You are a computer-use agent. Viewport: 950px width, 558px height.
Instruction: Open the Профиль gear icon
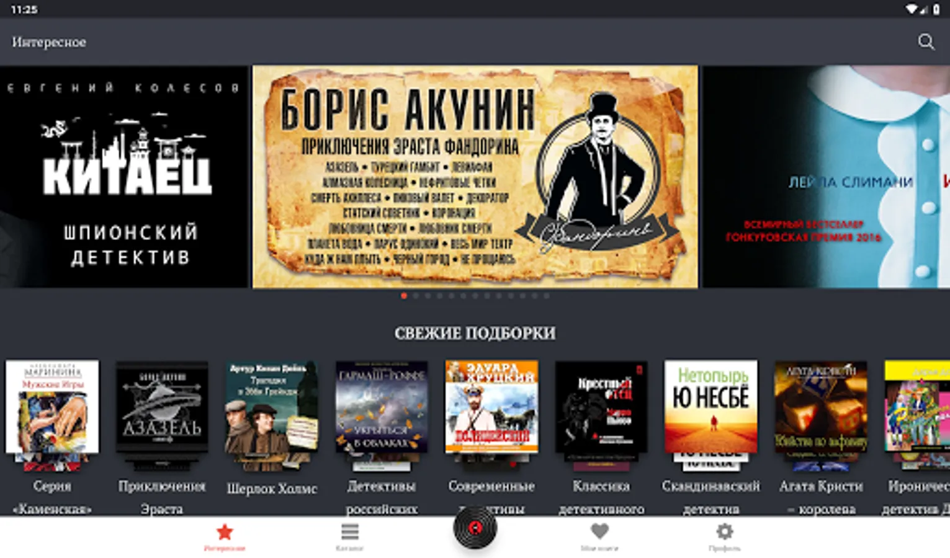point(725,531)
